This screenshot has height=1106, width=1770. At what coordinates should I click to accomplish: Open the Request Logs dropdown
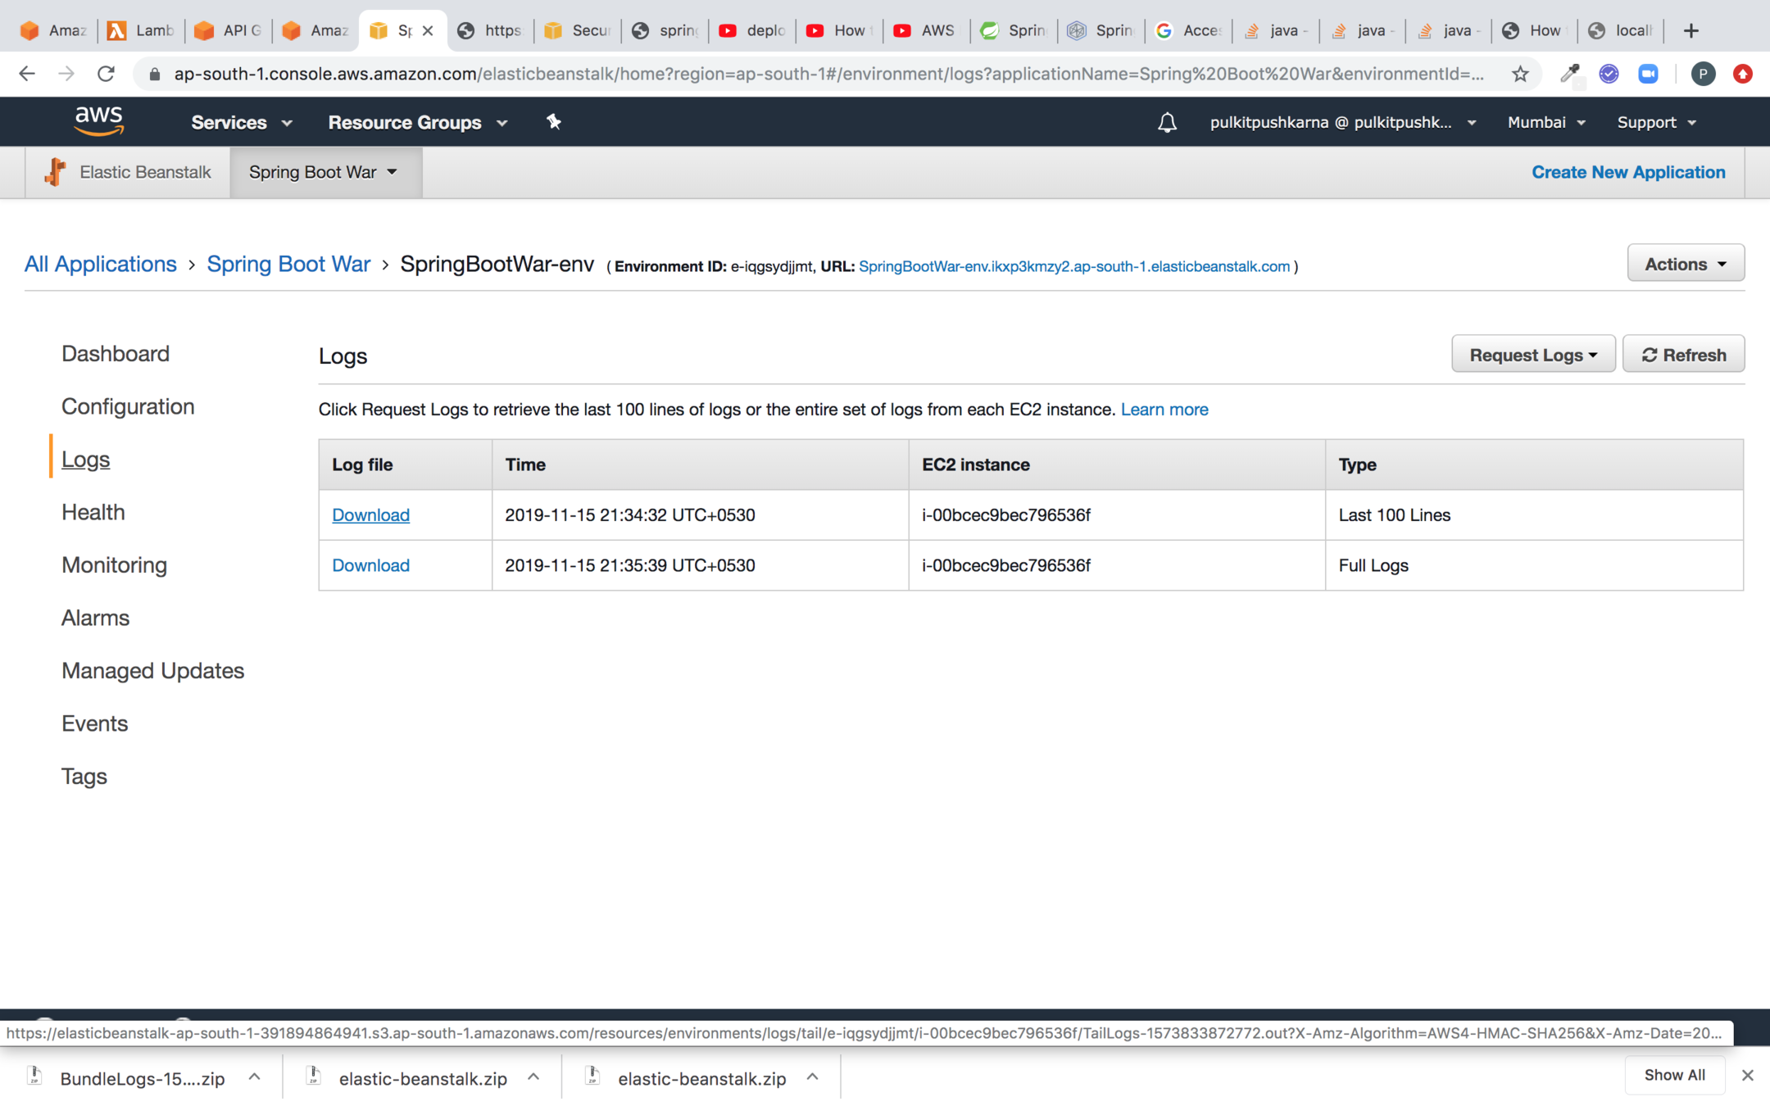pyautogui.click(x=1532, y=355)
